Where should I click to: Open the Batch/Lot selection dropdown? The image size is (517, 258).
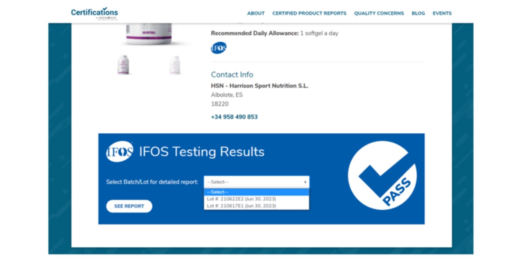[256, 181]
